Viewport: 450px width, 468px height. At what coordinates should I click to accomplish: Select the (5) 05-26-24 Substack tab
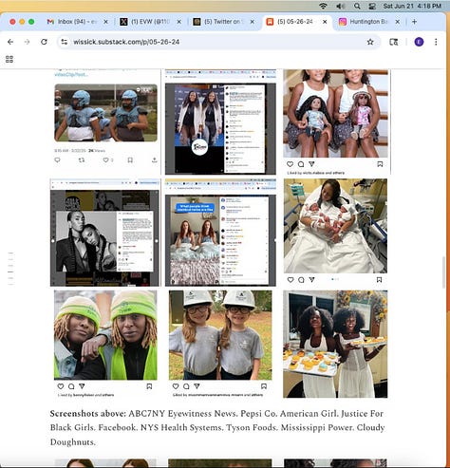[297, 22]
